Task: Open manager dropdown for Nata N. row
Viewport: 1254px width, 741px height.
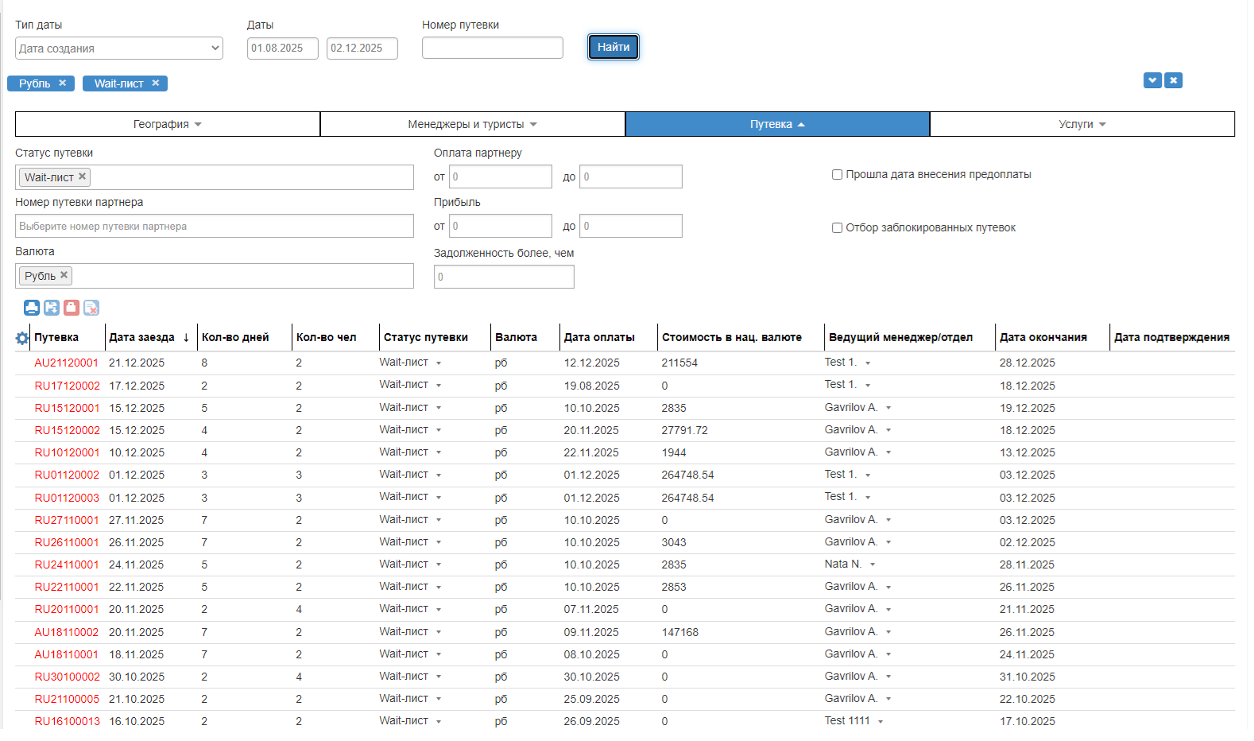Action: [873, 564]
